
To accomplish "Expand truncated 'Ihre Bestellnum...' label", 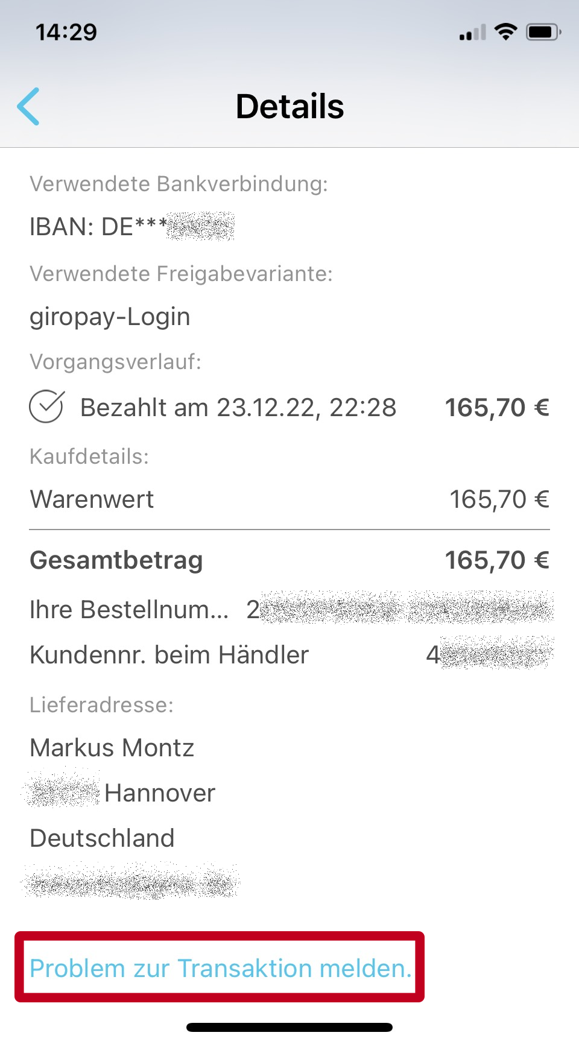I will click(x=129, y=610).
